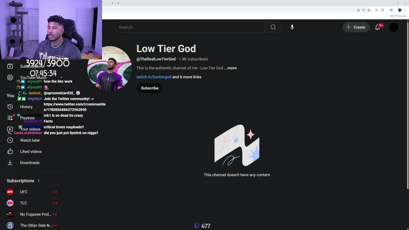
Task: Open History in sidebar
Action: click(26, 107)
